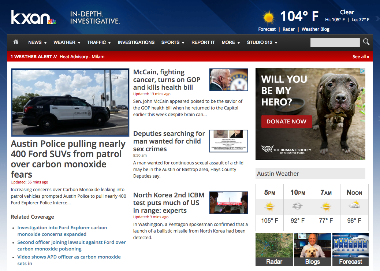The height and width of the screenshot is (271, 380).
Task: Open the Weather Blog link
Action: (x=315, y=29)
